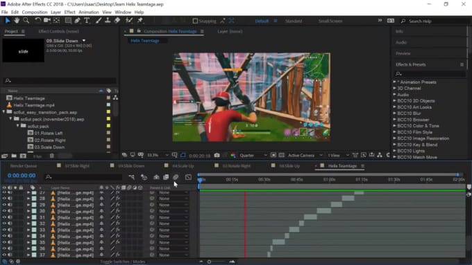Open the Animation menu
Image resolution: width=472 pixels, height=265 pixels.
click(x=89, y=12)
